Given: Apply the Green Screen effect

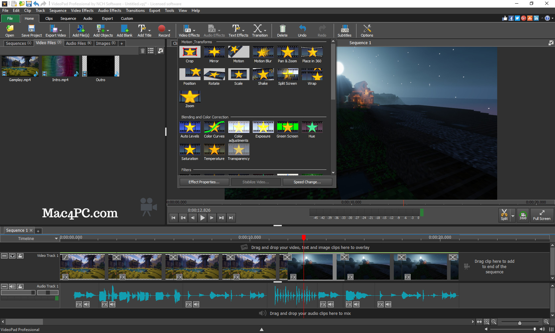Looking at the screenshot, I should [x=287, y=130].
